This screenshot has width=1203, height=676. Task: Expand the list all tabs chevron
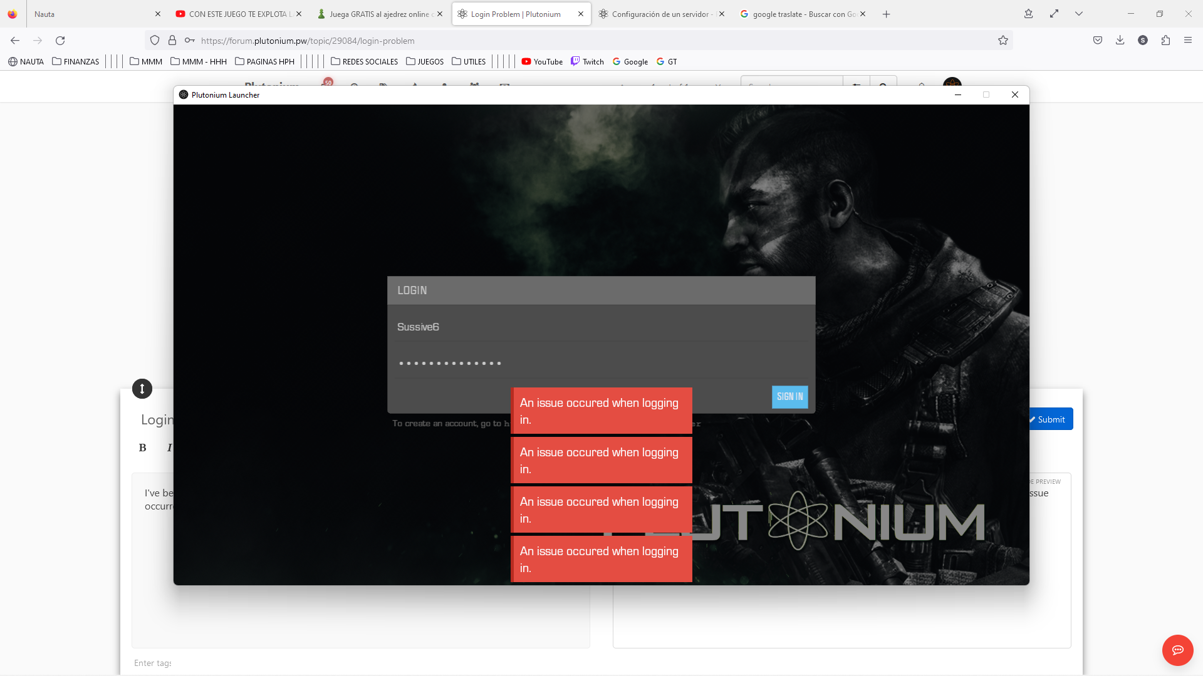[x=1079, y=14]
